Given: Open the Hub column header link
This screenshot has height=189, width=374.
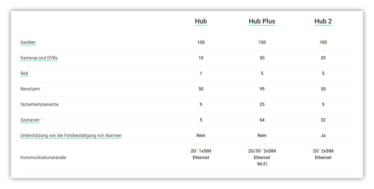Looking at the screenshot, I should coord(201,21).
